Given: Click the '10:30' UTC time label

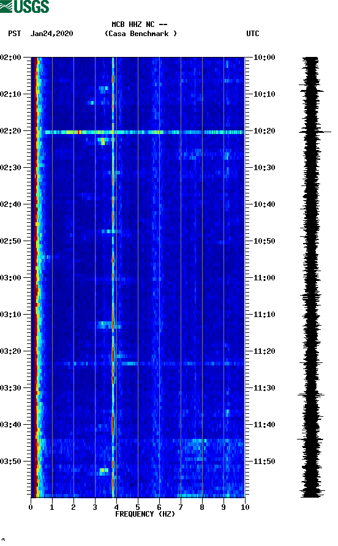Looking at the screenshot, I should [264, 168].
